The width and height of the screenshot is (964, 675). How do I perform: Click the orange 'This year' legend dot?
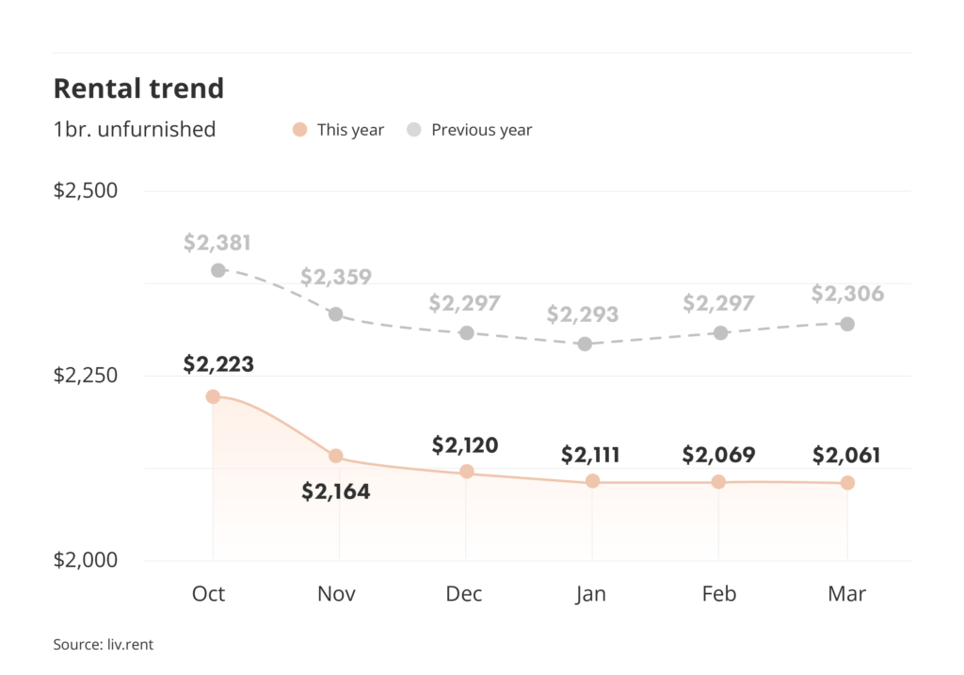(x=300, y=130)
